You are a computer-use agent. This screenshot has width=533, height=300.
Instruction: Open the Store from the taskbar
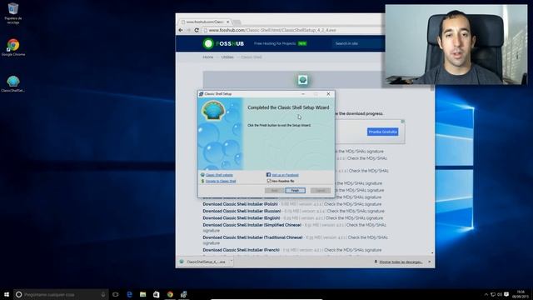tap(157, 294)
